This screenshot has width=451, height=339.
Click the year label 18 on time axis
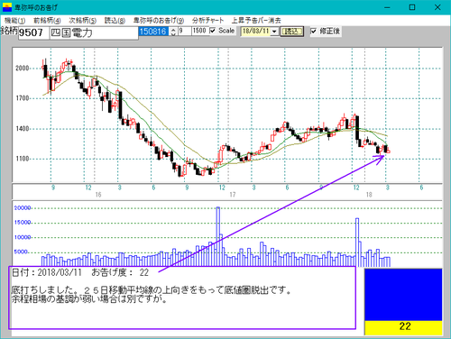(369, 195)
